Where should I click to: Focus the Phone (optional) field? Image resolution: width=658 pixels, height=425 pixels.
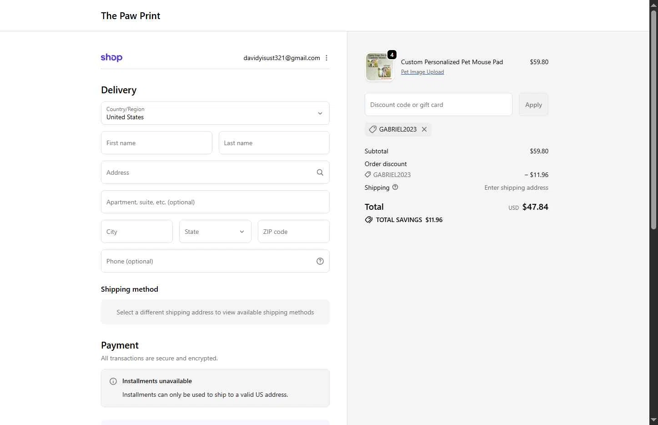point(215,261)
